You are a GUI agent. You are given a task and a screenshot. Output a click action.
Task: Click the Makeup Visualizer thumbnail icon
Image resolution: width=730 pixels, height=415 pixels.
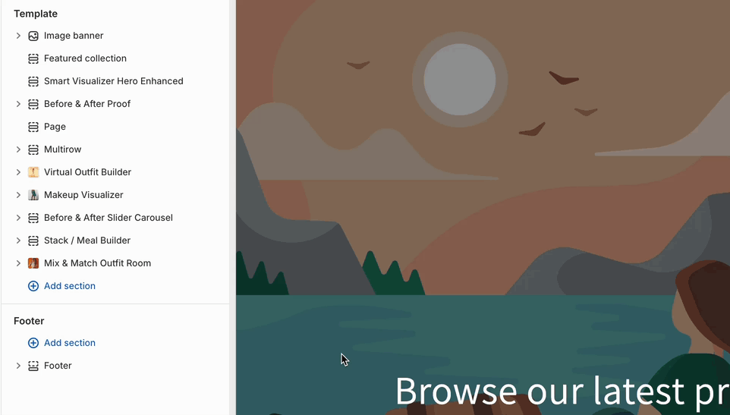tap(33, 195)
